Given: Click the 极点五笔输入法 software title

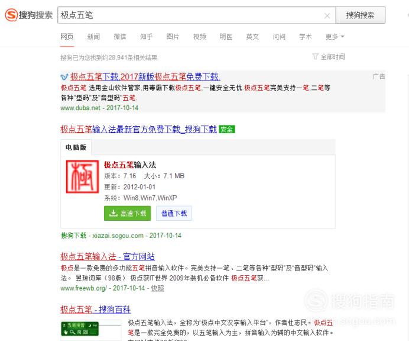Looking at the screenshot, I should [130, 165].
